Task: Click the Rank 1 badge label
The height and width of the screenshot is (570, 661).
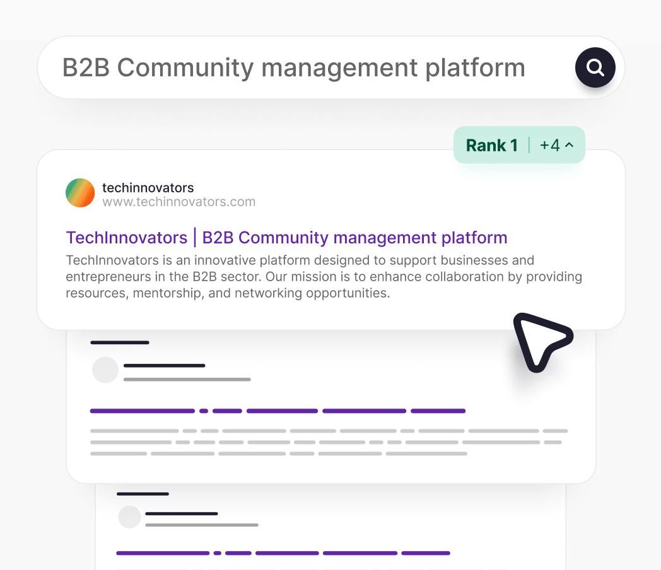Action: tap(491, 146)
